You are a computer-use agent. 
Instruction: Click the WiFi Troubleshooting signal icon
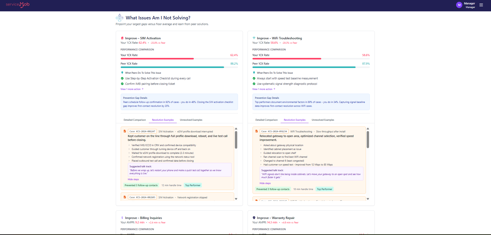pyautogui.click(x=254, y=38)
